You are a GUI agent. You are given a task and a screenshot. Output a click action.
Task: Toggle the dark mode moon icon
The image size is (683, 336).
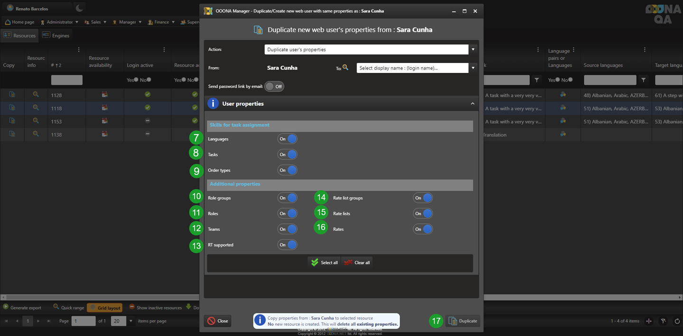pos(80,8)
